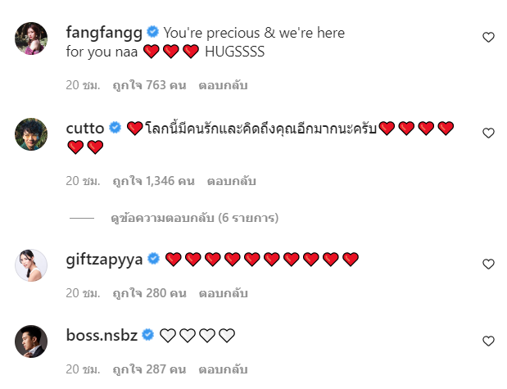The width and height of the screenshot is (507, 389).
Task: Expand the 6 replies under cutto's comment
Action: click(194, 218)
